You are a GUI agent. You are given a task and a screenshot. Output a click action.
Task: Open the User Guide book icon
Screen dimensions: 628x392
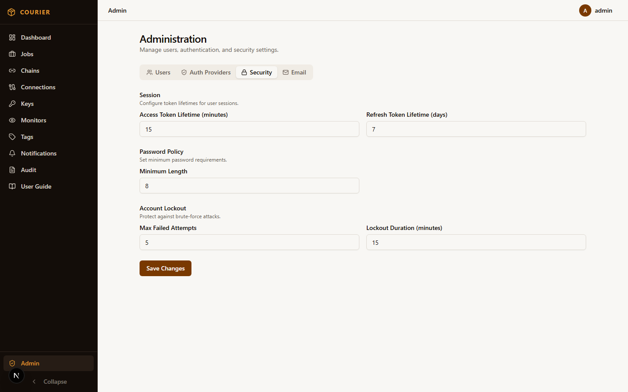coord(12,186)
